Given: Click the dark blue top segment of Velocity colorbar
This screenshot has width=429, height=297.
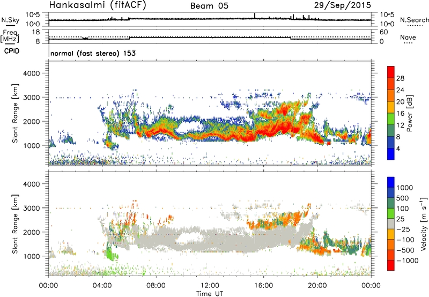Looking at the screenshot, I should click(x=391, y=182).
